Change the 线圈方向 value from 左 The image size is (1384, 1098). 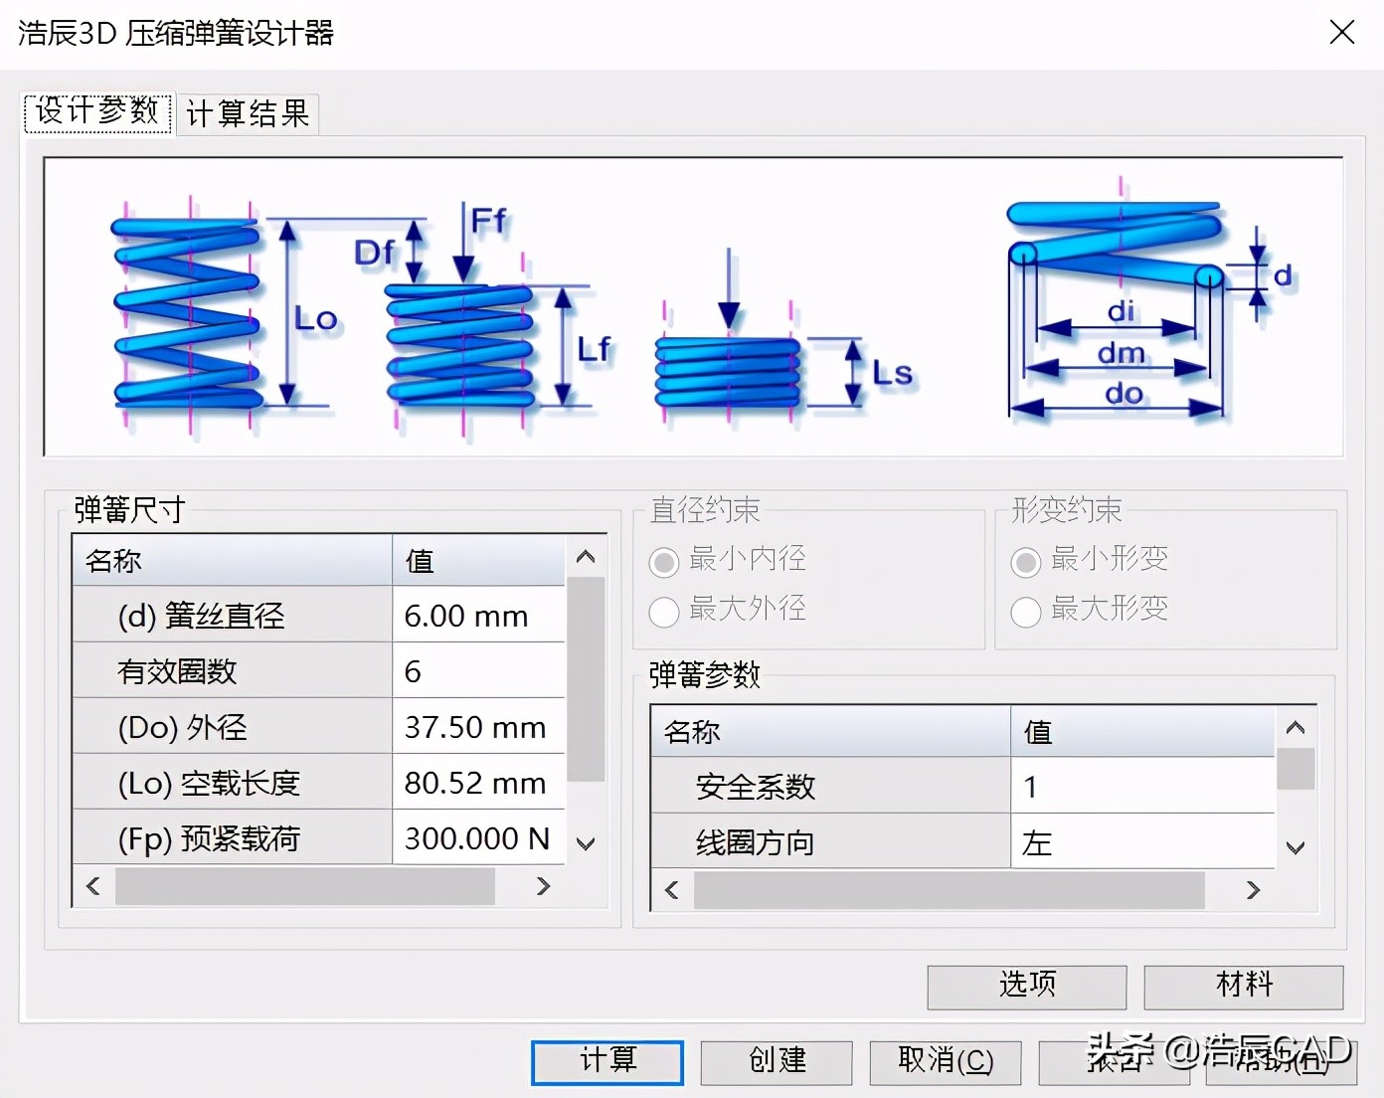(1133, 842)
